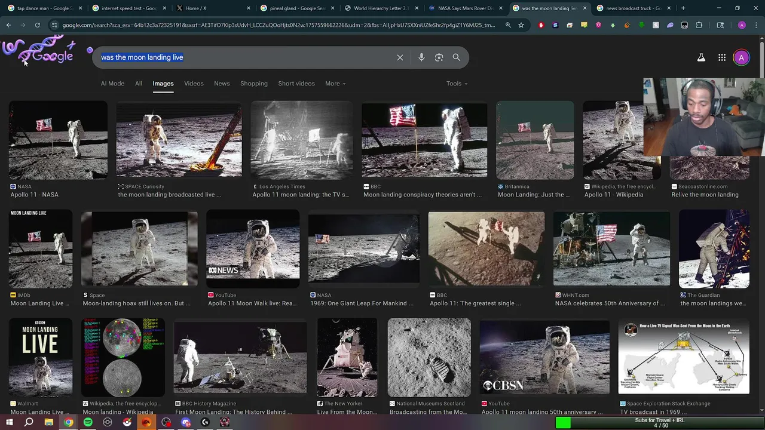Switch to the Videos tab
This screenshot has width=765, height=430.
click(194, 84)
